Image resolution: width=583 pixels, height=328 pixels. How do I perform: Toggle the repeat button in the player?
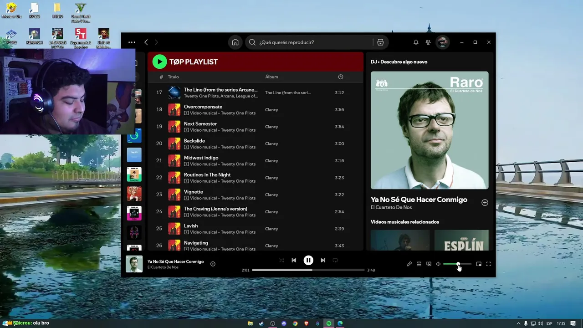click(335, 260)
